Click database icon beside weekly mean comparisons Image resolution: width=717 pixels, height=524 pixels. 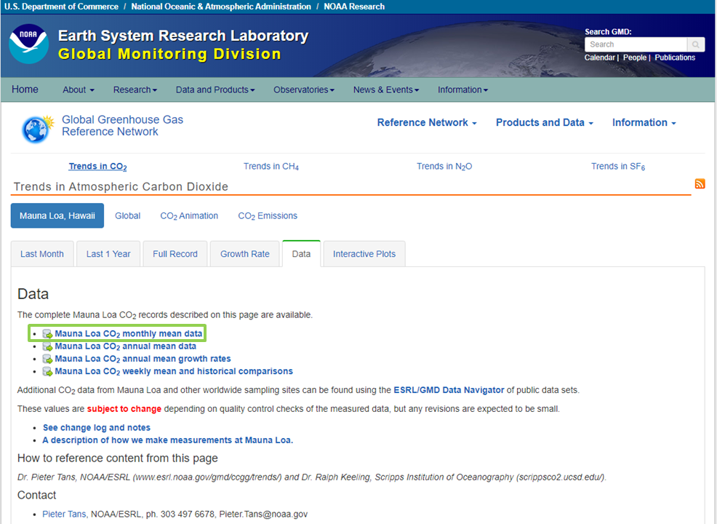point(47,371)
